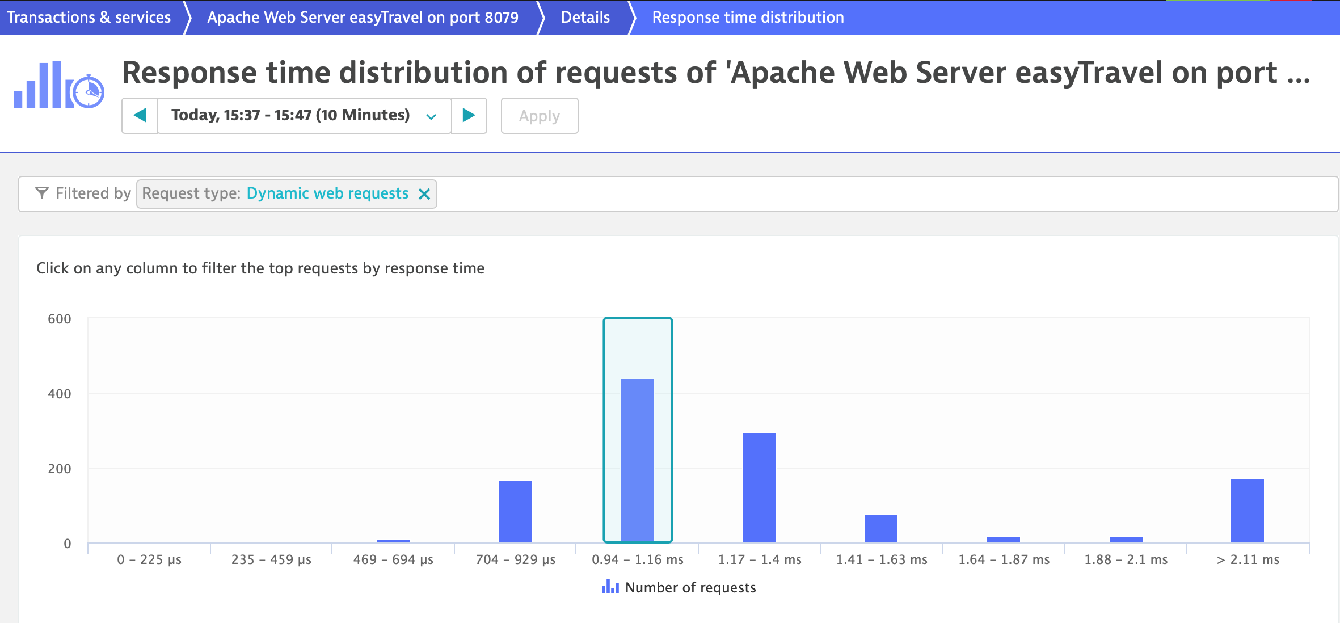Open Apache Web Server easyTravel breadcrumb
This screenshot has width=1340, height=623.
click(363, 18)
